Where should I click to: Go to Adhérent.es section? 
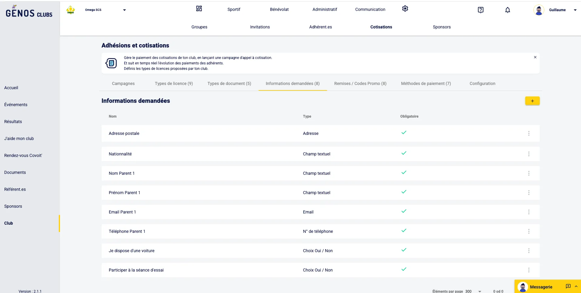click(320, 27)
